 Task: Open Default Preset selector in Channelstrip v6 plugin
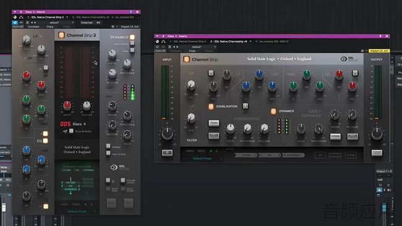click(202, 159)
